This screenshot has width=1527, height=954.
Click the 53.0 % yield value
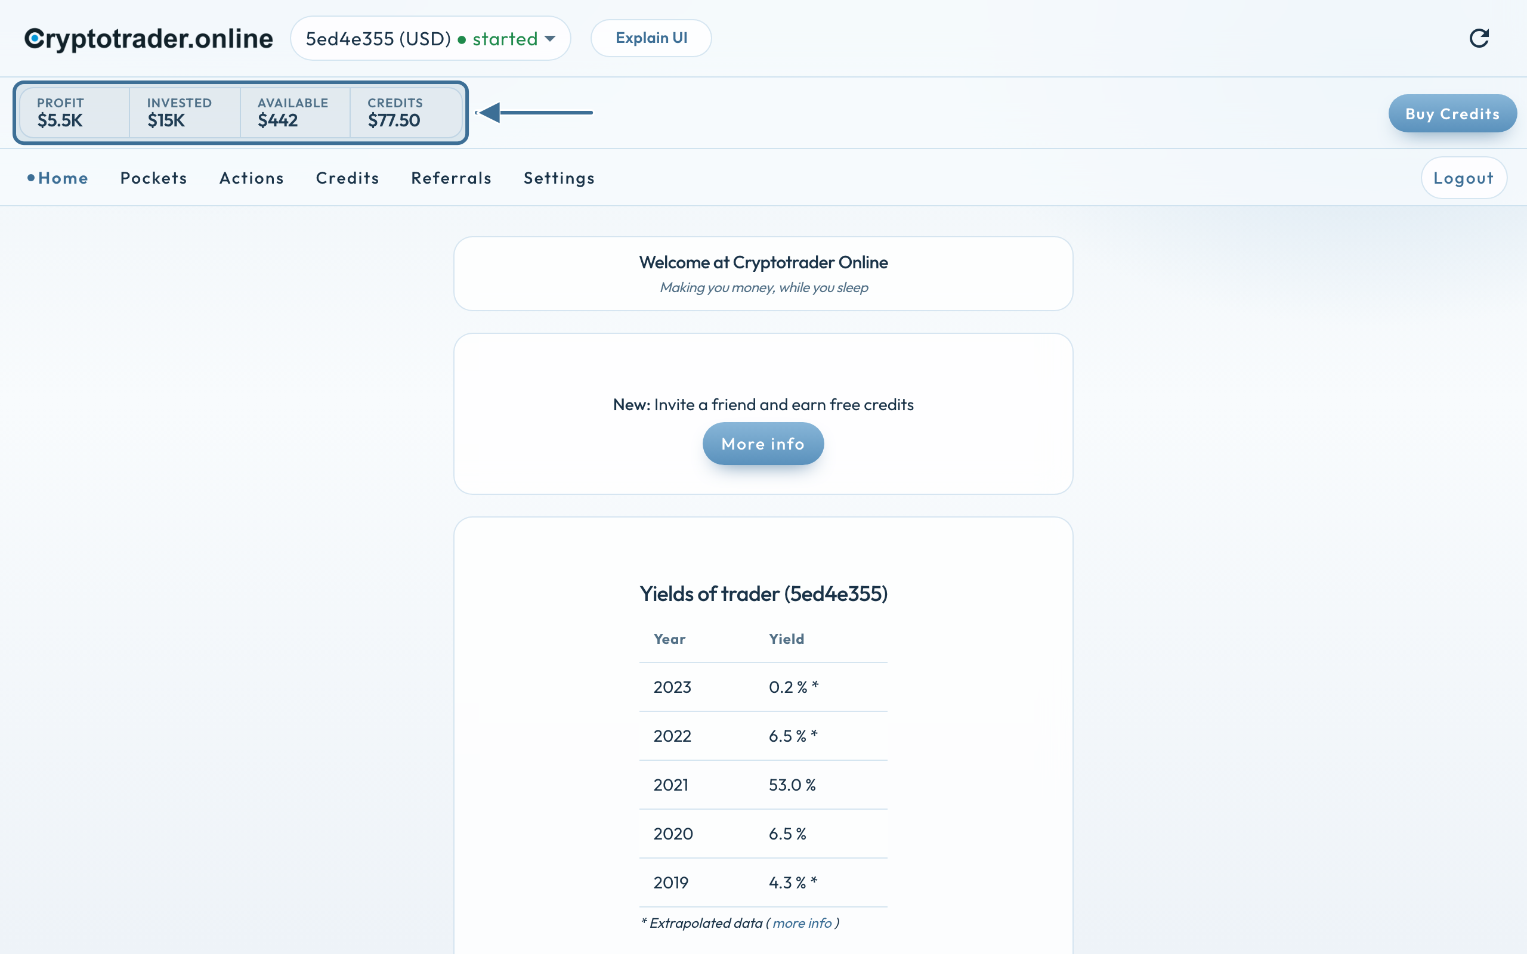(x=792, y=785)
